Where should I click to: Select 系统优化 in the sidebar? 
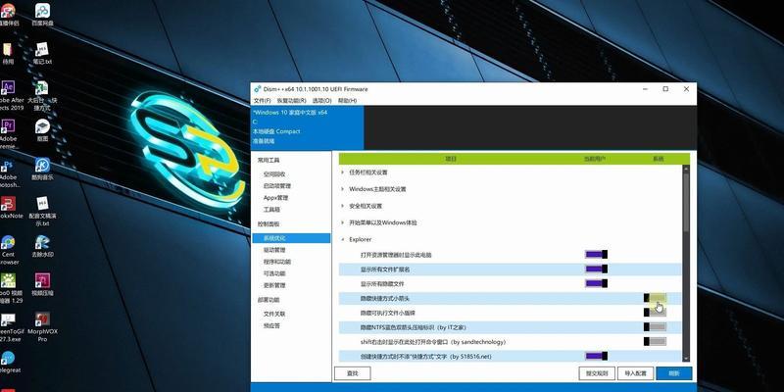click(x=291, y=238)
